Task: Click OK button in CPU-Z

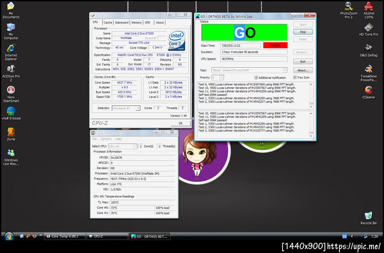Action: click(180, 124)
